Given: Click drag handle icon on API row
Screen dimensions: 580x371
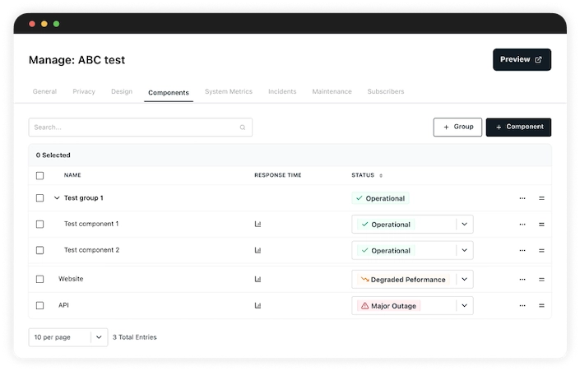Looking at the screenshot, I should click(x=541, y=305).
